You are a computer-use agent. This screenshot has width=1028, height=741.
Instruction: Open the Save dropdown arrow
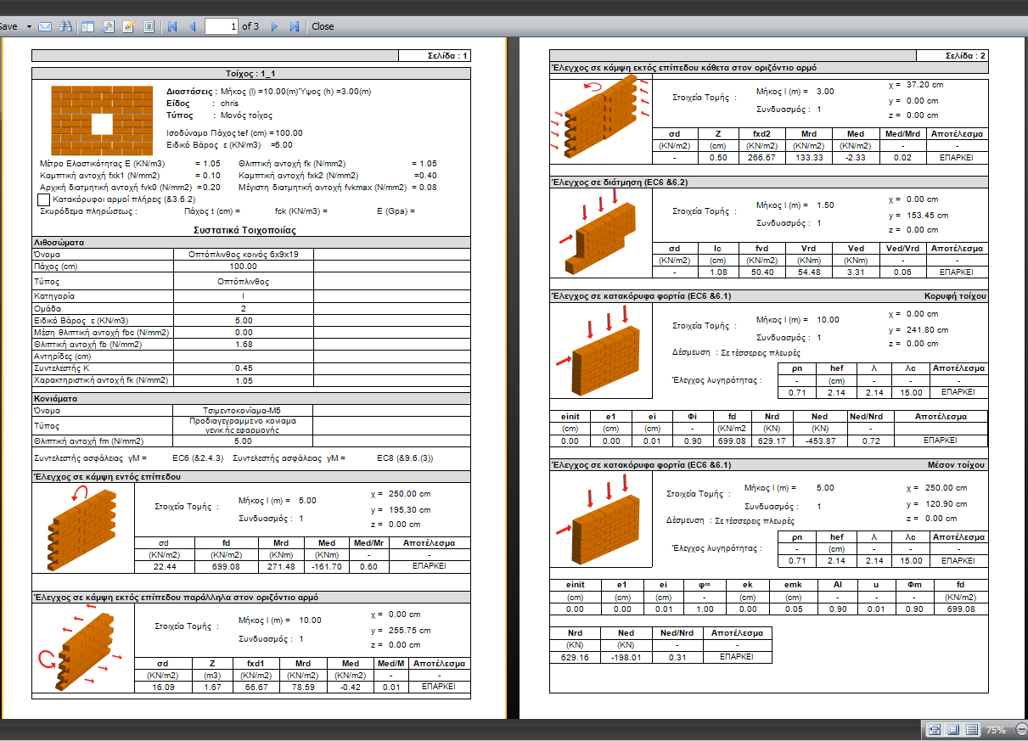29,26
